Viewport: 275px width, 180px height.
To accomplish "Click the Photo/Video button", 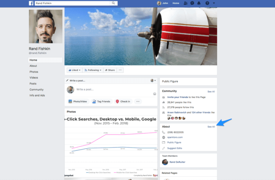I will coord(78,101).
